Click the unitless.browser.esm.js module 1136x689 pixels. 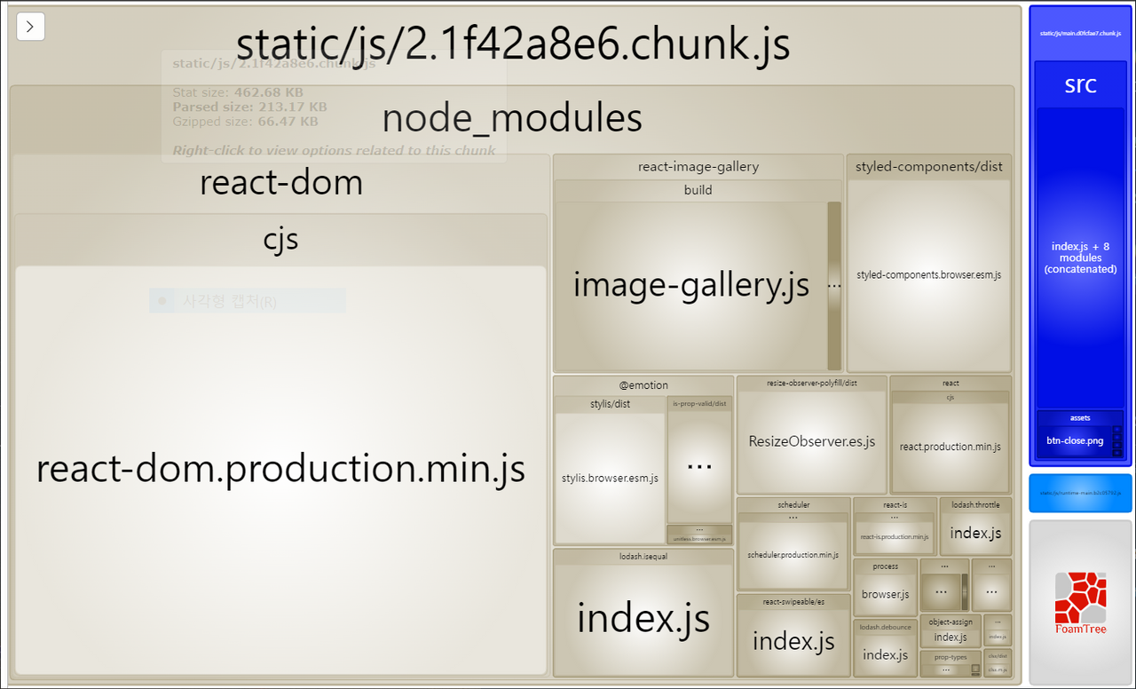(699, 538)
